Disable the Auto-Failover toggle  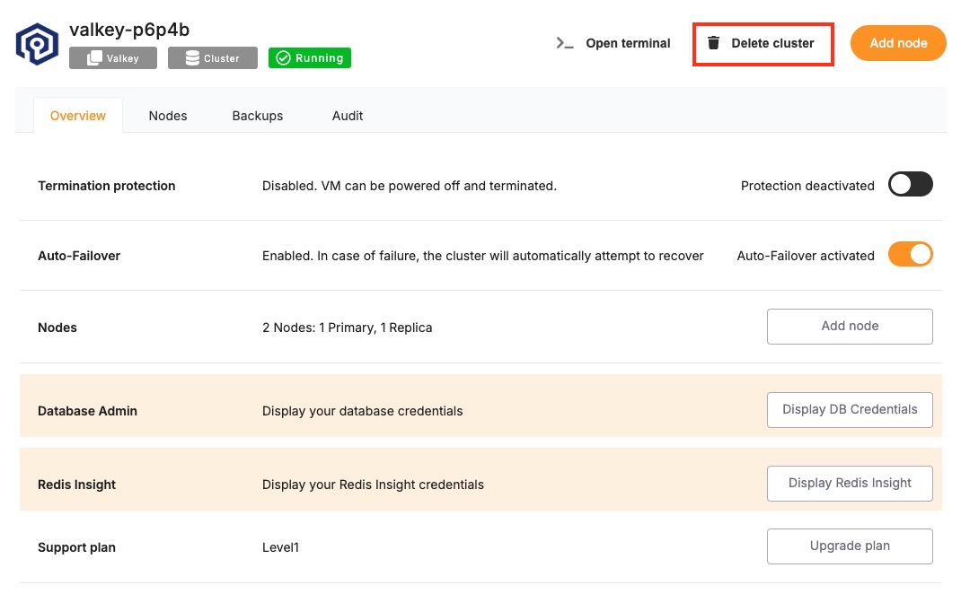tap(910, 255)
